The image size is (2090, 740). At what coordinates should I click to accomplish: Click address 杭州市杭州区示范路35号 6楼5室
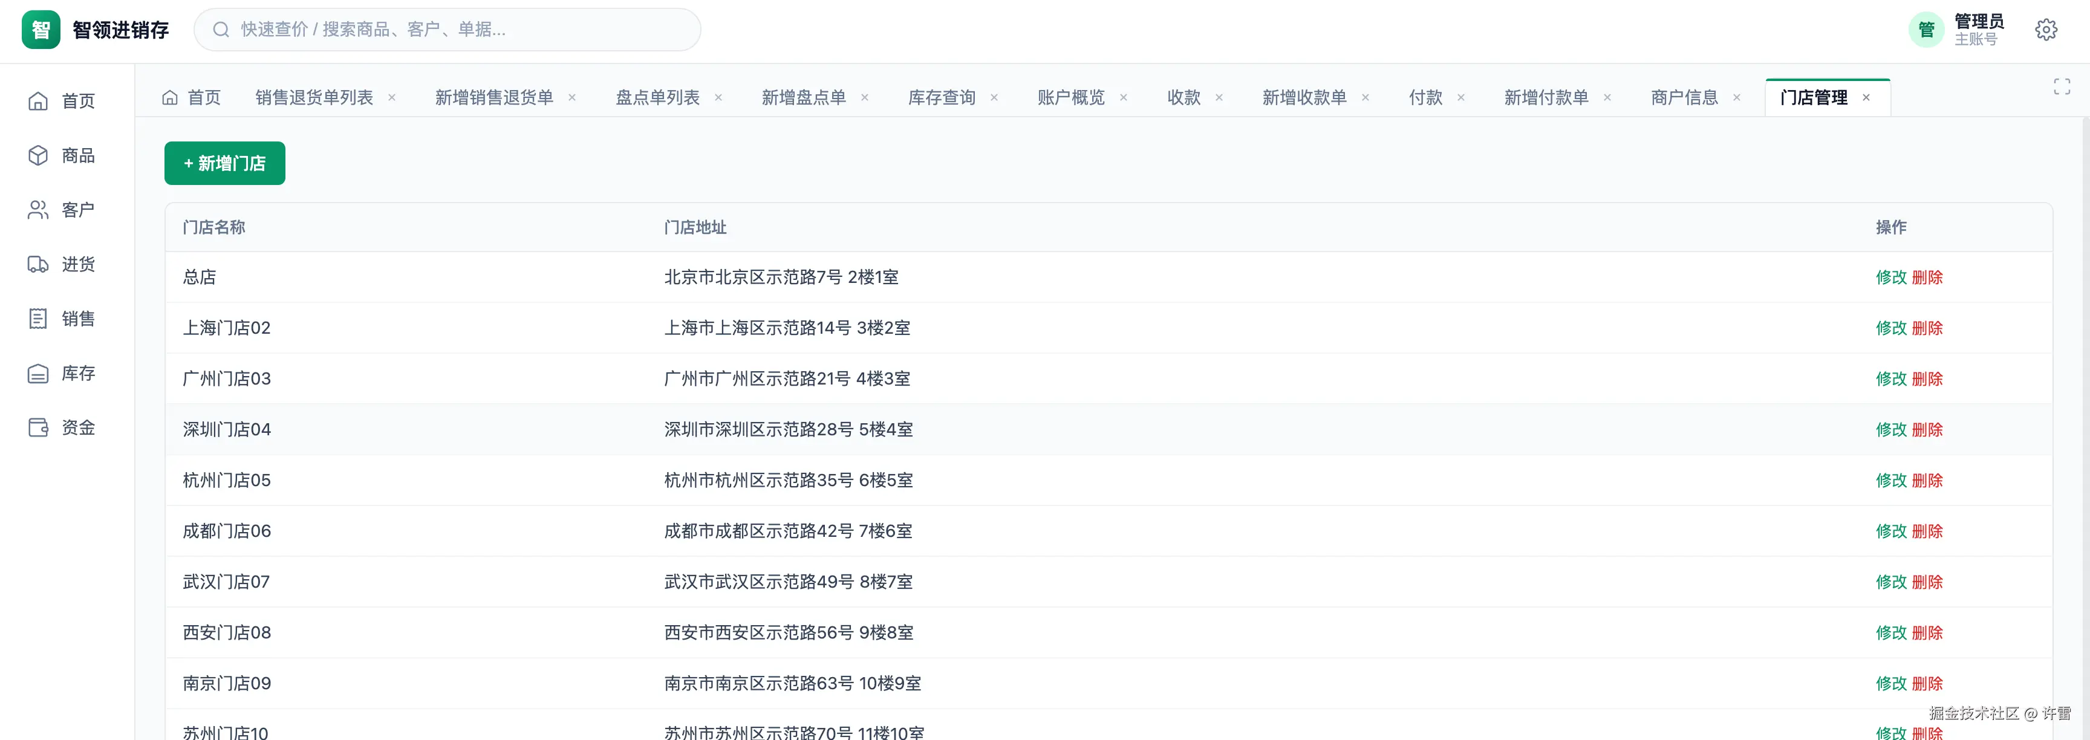[x=789, y=481]
